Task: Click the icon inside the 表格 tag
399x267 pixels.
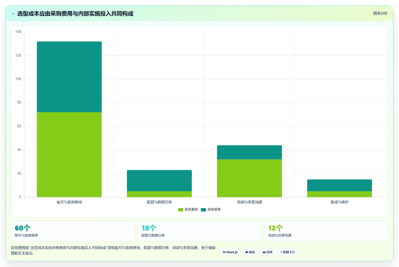Action: click(247, 252)
